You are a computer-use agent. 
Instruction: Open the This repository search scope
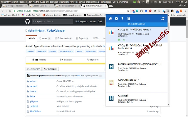pyautogui.click(x=39, y=21)
